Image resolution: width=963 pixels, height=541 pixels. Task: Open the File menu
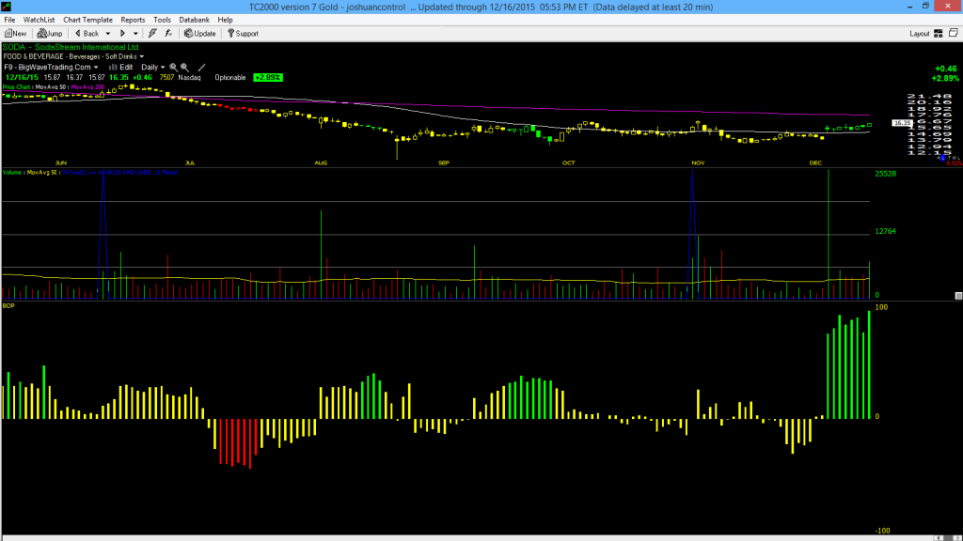point(9,20)
